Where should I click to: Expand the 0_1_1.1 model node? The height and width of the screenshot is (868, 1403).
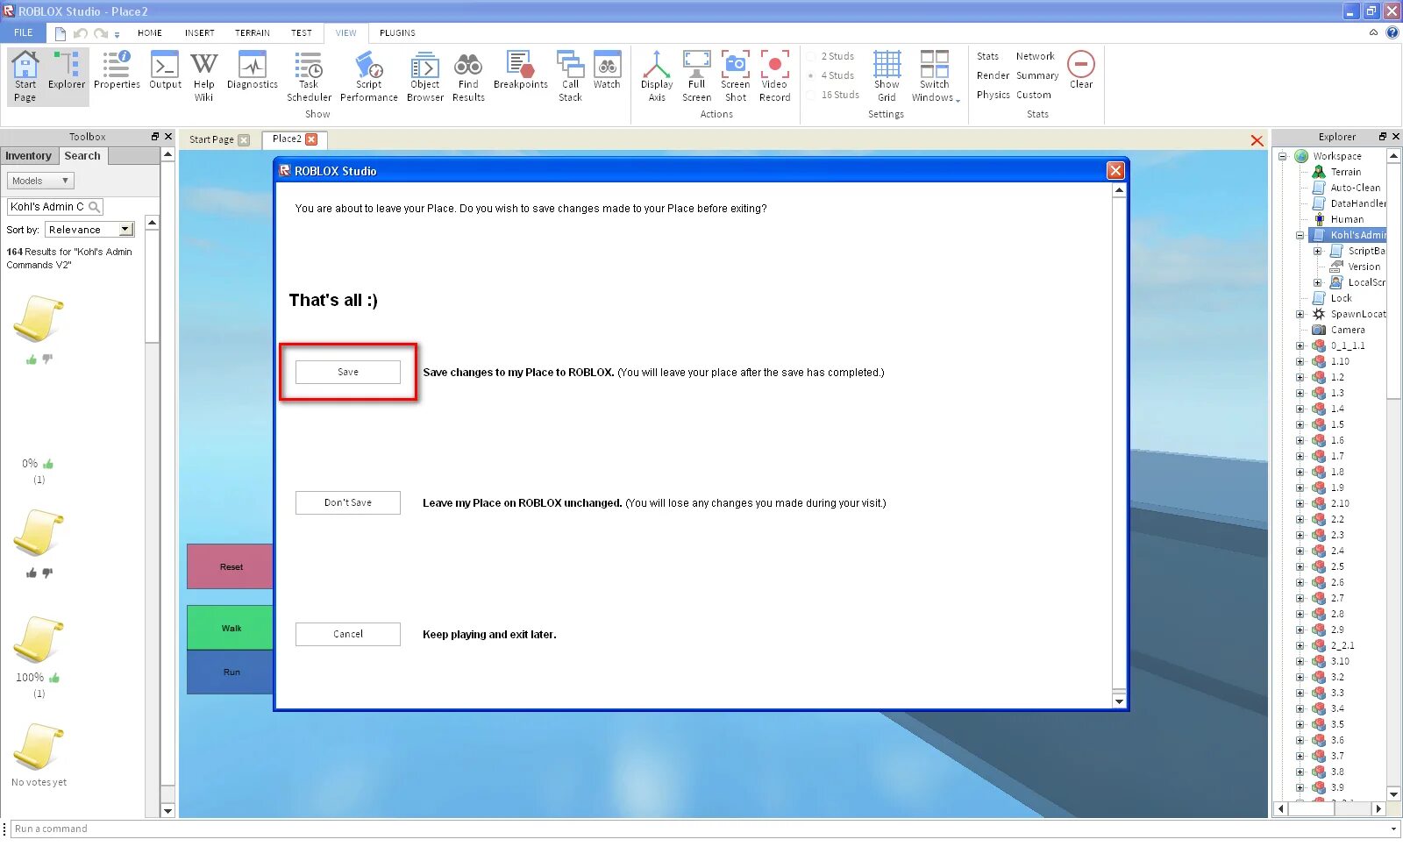pos(1300,345)
